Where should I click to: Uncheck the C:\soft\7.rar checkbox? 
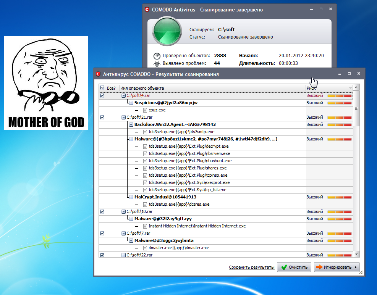point(102,233)
